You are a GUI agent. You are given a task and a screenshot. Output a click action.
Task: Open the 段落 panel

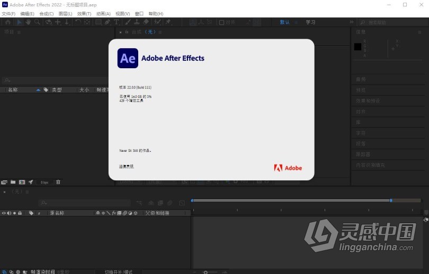pyautogui.click(x=361, y=144)
